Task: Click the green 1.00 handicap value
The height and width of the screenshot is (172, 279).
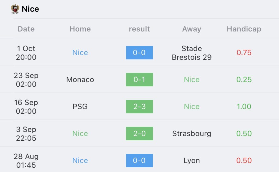Action: pyautogui.click(x=244, y=107)
